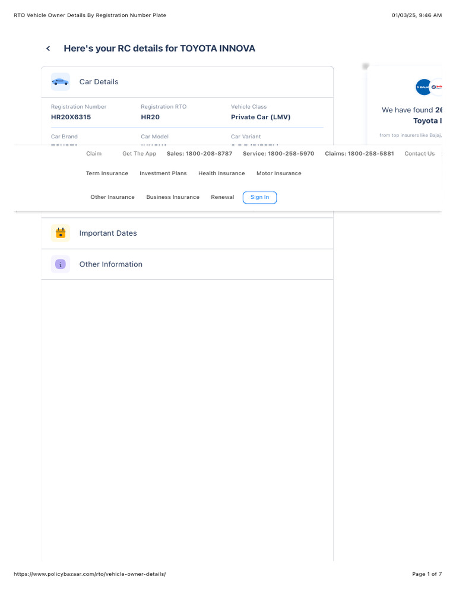Click the Car Model label
Image resolution: width=456 pixels, height=608 pixels.
(155, 137)
